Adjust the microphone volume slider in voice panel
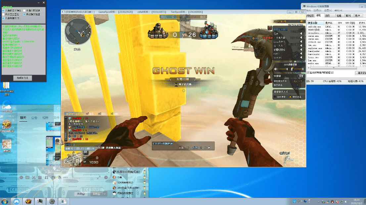The height and width of the screenshot is (205, 366). (298, 69)
